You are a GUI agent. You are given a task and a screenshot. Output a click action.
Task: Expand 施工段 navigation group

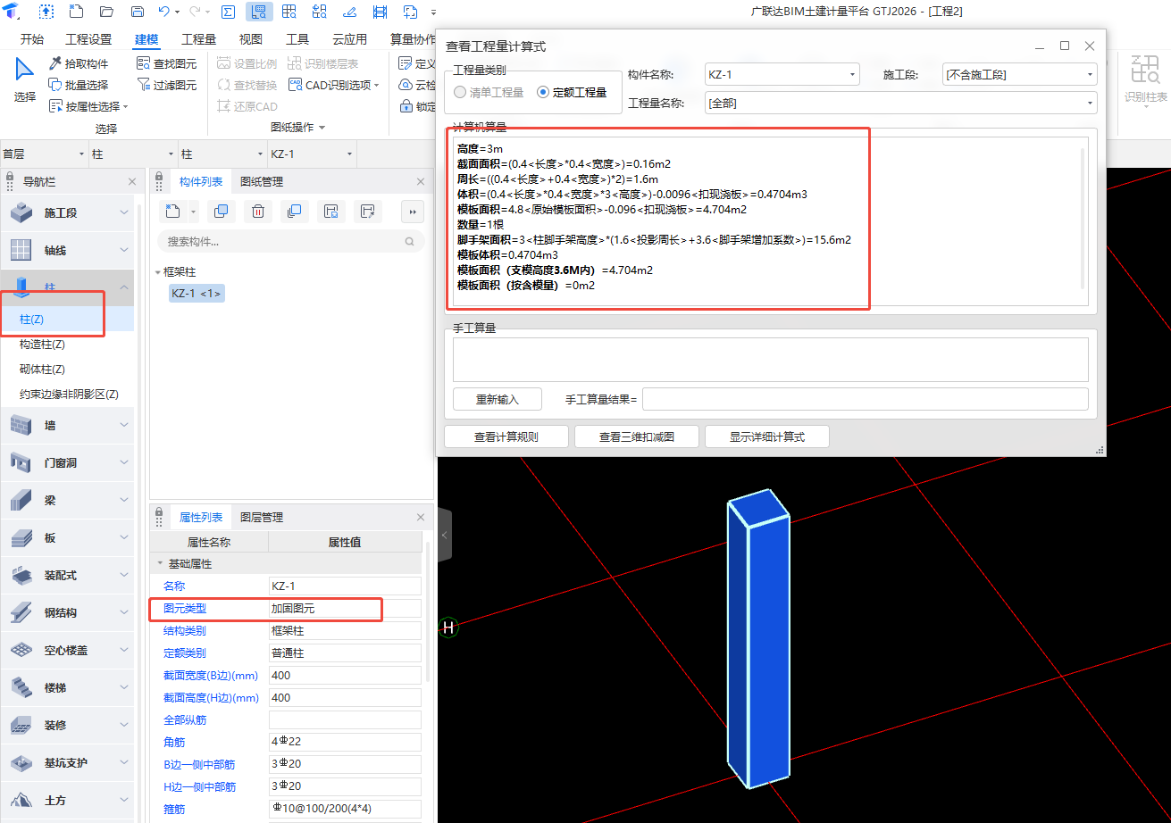[x=124, y=212]
